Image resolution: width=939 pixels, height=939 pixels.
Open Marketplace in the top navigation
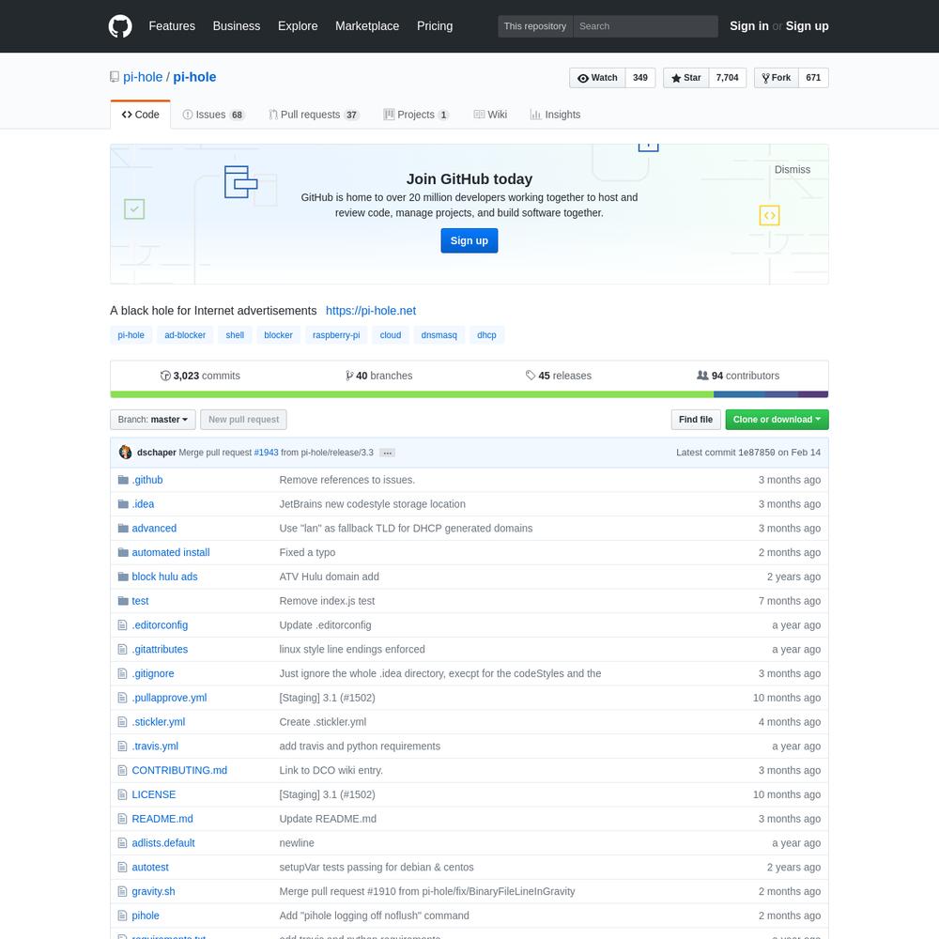(x=367, y=26)
